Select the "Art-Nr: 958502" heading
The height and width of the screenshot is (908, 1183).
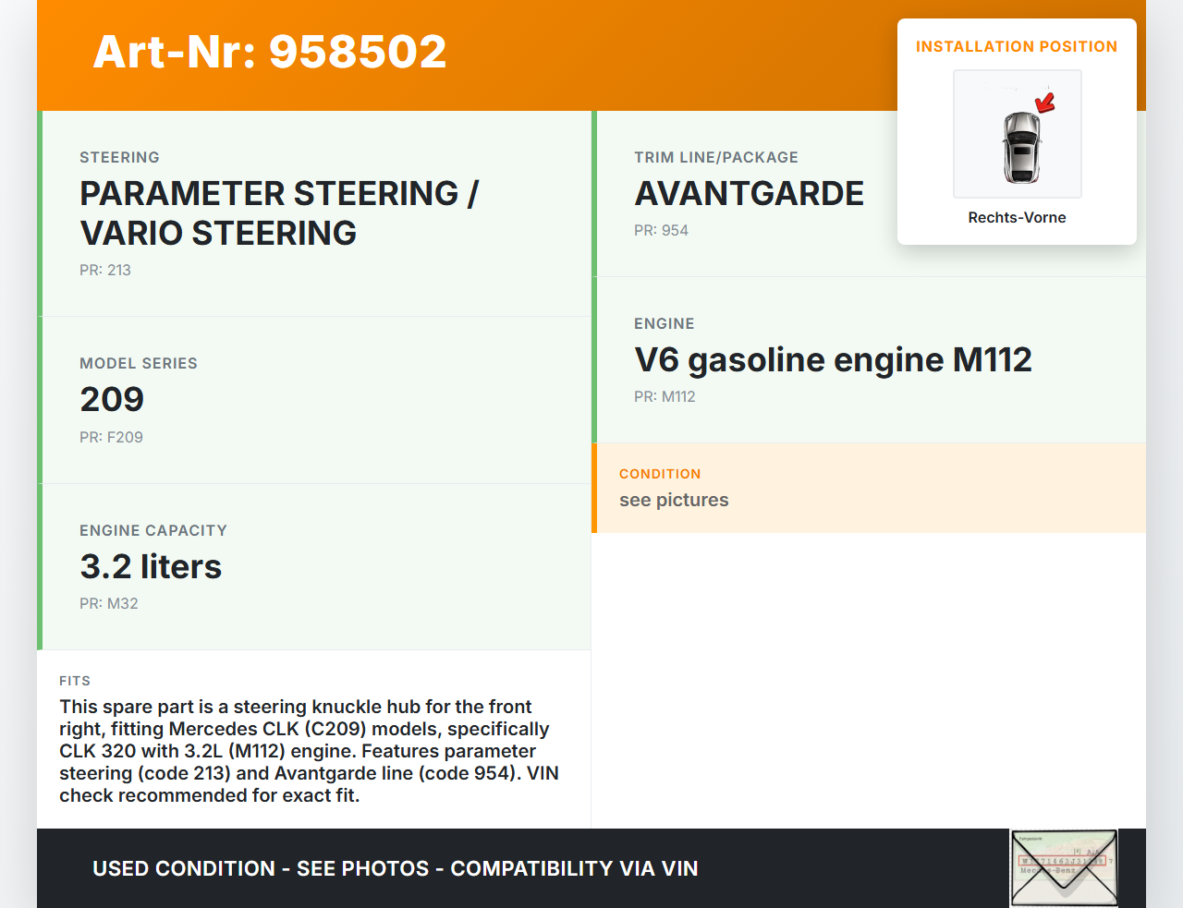(270, 52)
